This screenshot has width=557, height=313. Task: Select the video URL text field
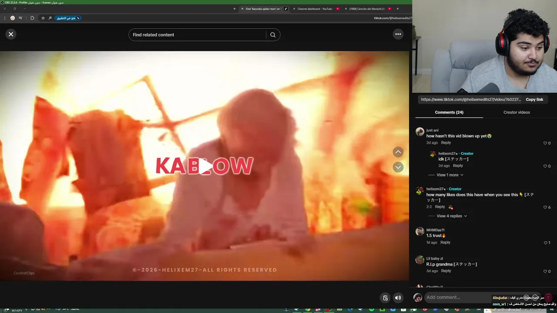tap(471, 100)
